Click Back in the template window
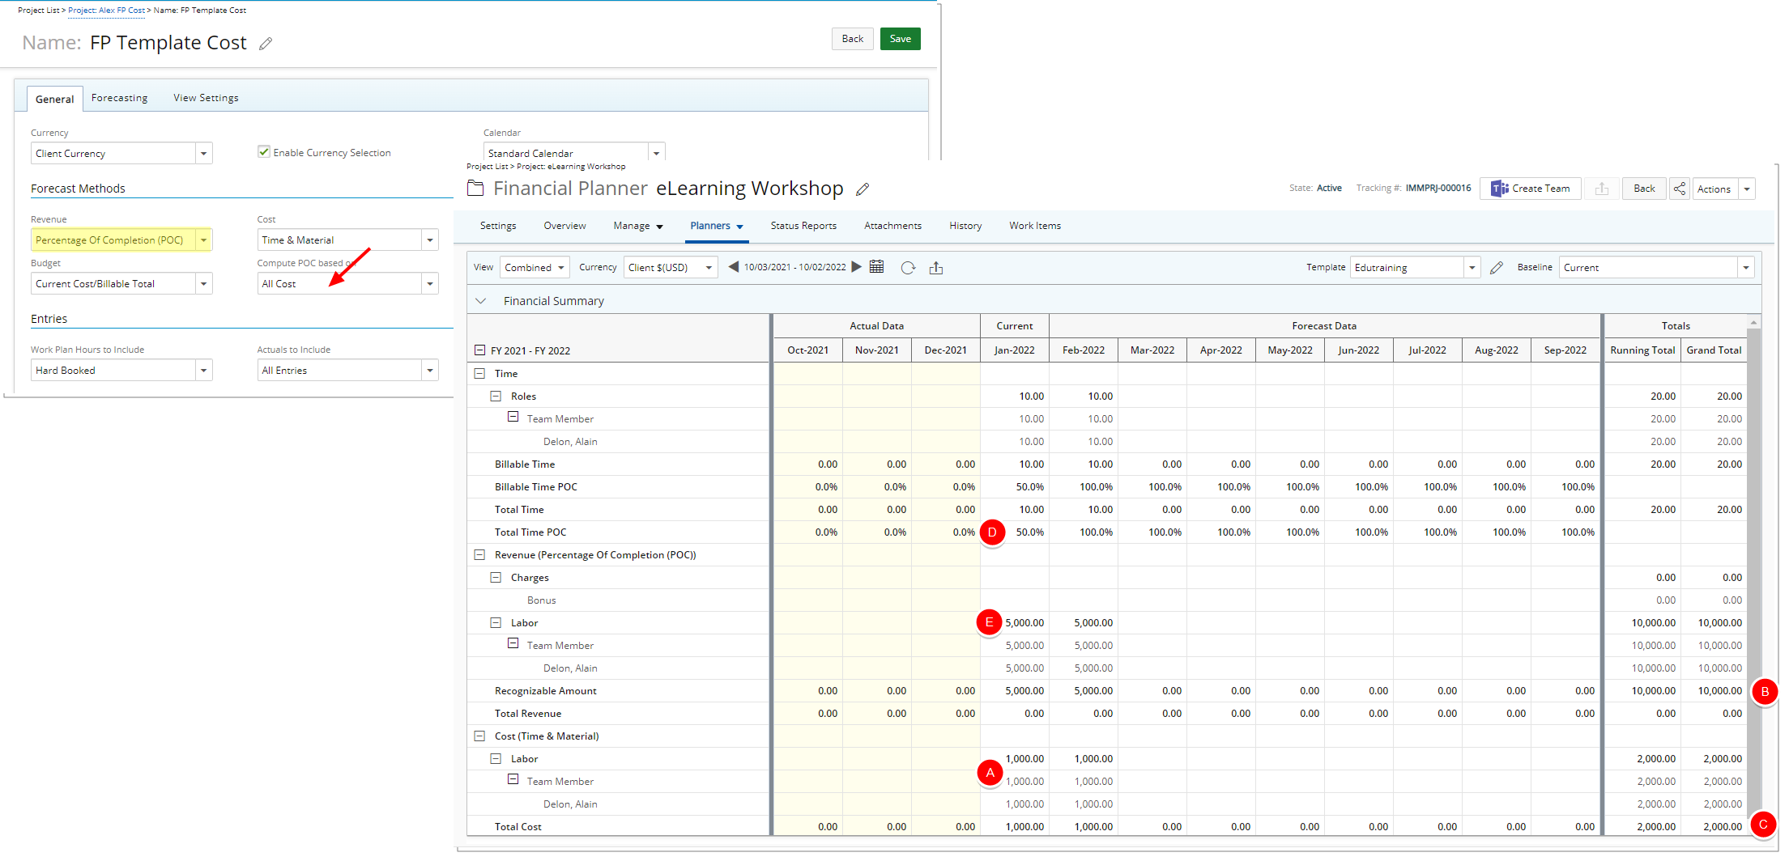1789x861 pixels. point(852,39)
